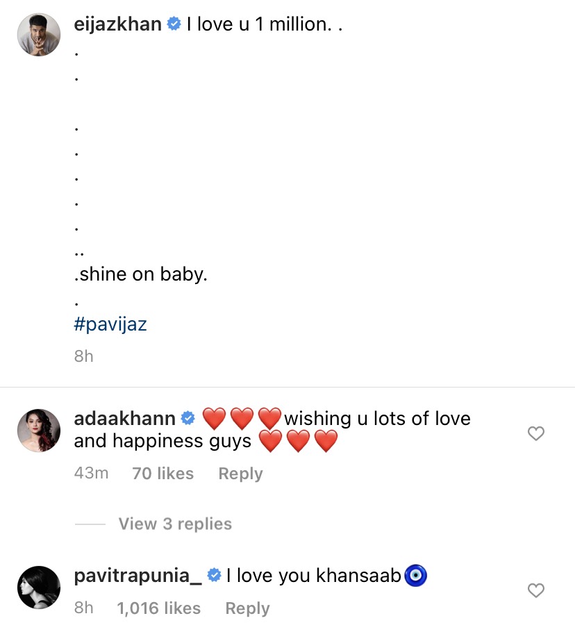This screenshot has width=575, height=641.
Task: Like adaakhann's comment with the heart icon
Action: point(535,434)
